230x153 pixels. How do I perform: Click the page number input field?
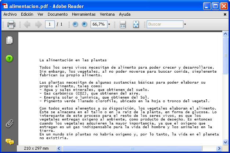tap(50, 24)
